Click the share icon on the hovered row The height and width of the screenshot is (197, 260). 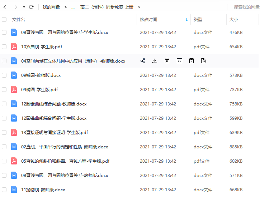pyautogui.click(x=143, y=61)
